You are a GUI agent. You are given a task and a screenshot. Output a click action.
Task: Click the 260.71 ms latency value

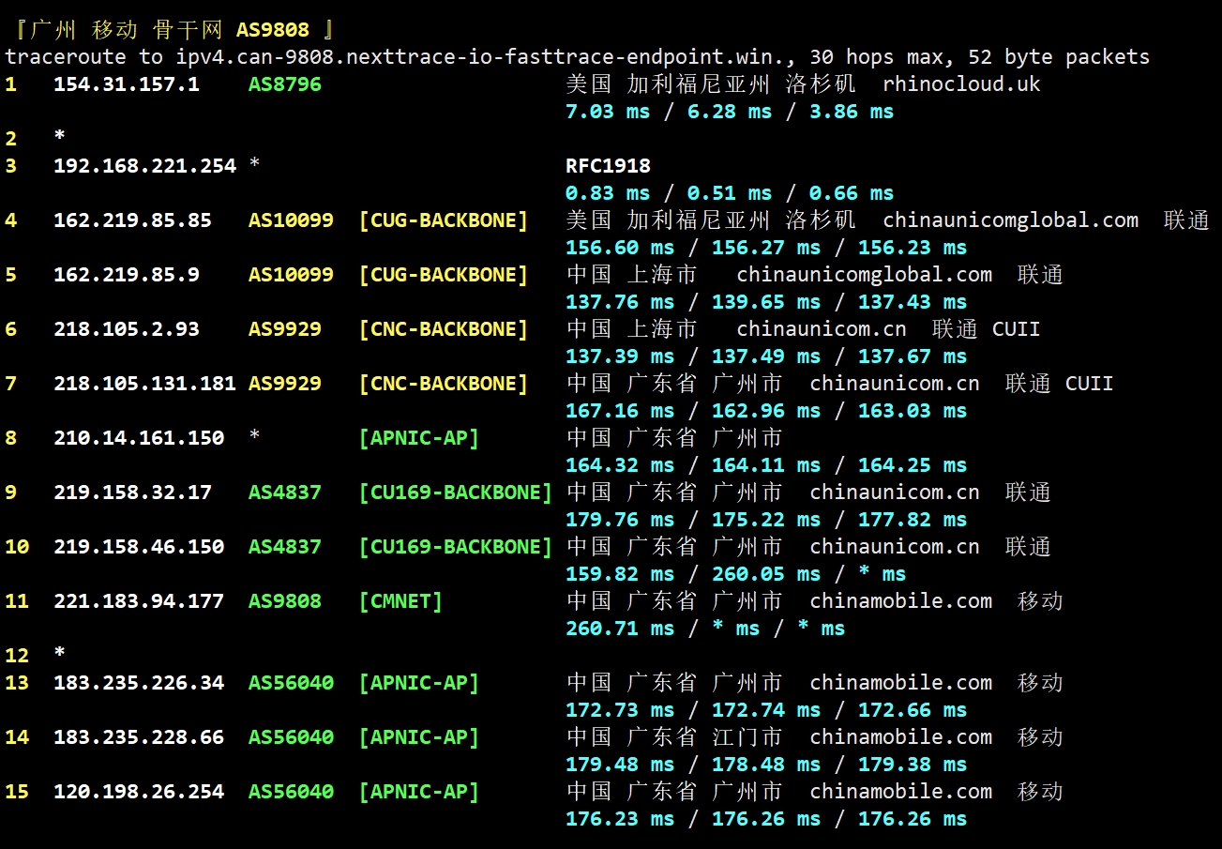(619, 629)
